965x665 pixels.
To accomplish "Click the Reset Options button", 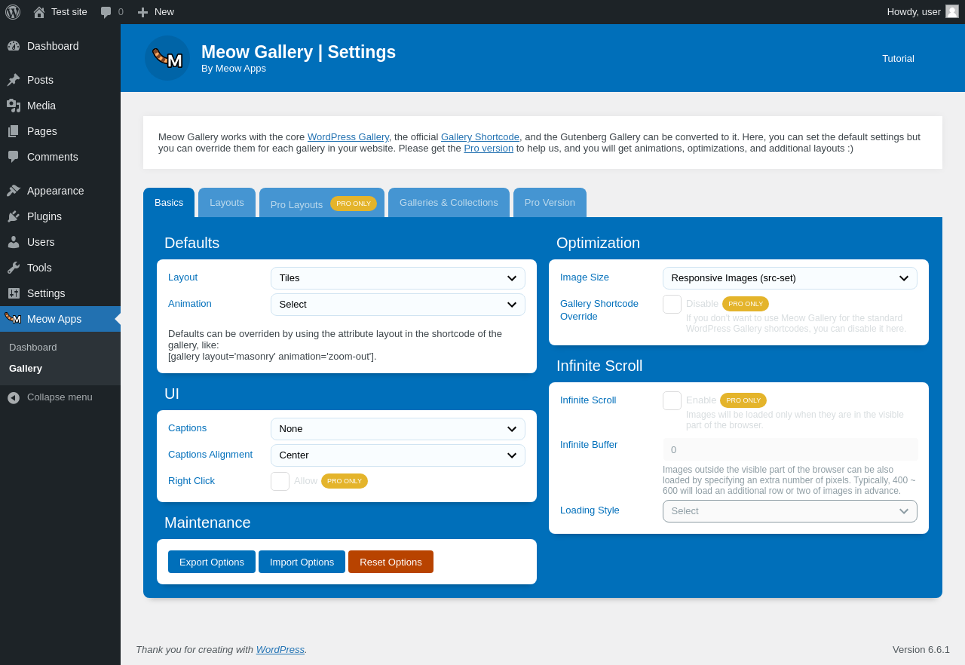I will (x=391, y=562).
